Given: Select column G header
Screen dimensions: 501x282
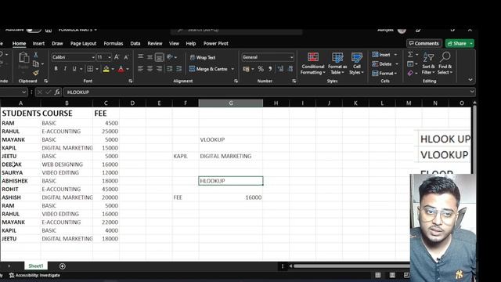Looking at the screenshot, I should (231, 103).
